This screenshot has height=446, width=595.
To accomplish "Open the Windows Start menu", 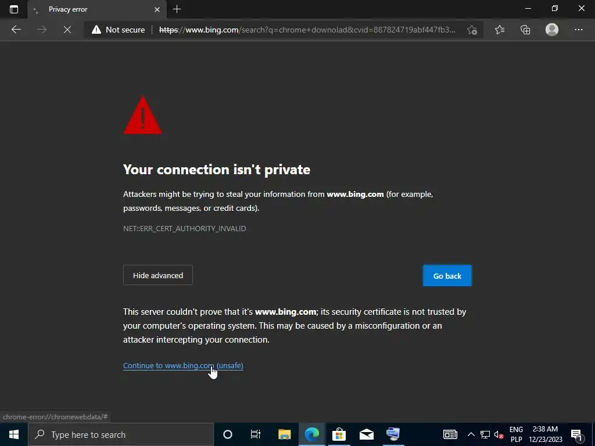I will [x=14, y=434].
